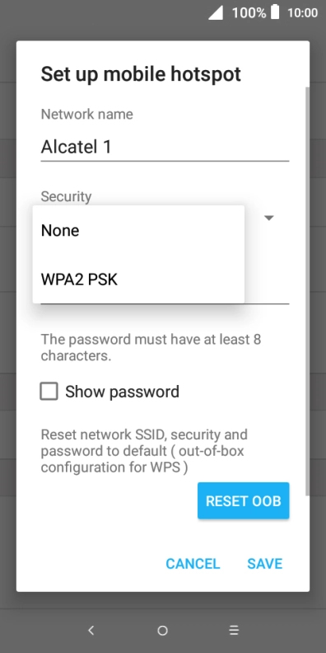326x653 pixels.
Task: Tap the password length hint text
Action: (151, 347)
